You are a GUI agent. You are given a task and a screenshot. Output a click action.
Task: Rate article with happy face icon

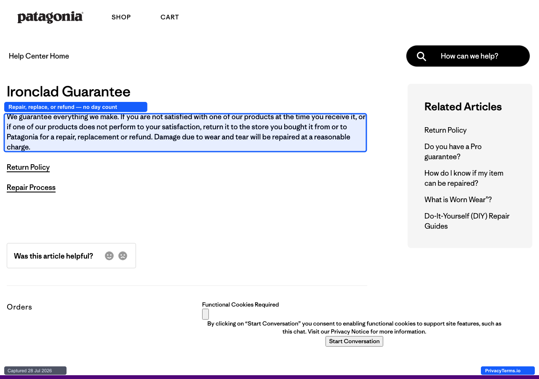pos(109,256)
